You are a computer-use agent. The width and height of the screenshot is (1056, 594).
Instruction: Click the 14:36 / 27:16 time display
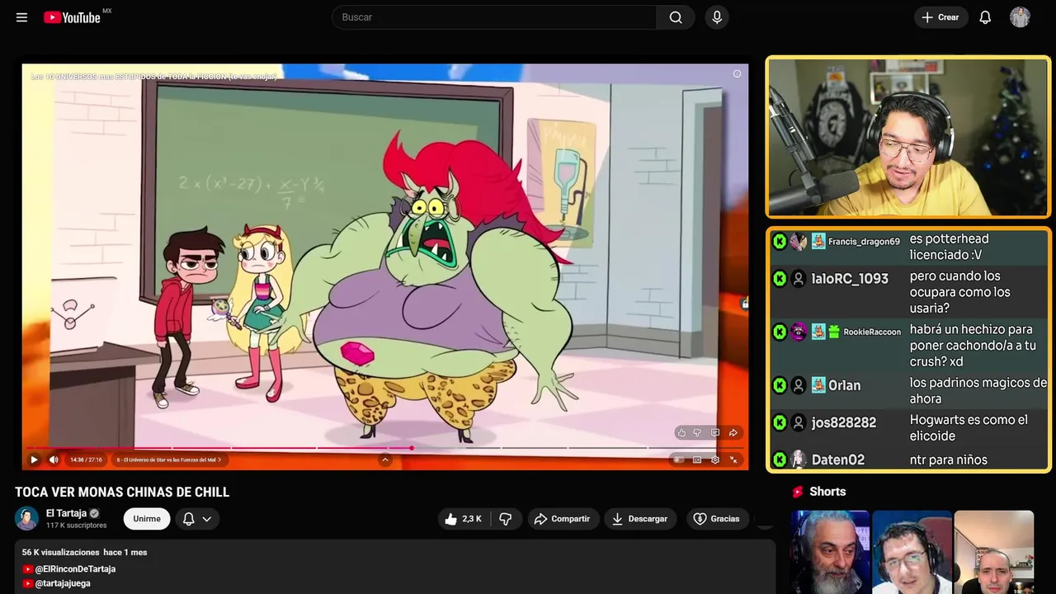tap(86, 460)
